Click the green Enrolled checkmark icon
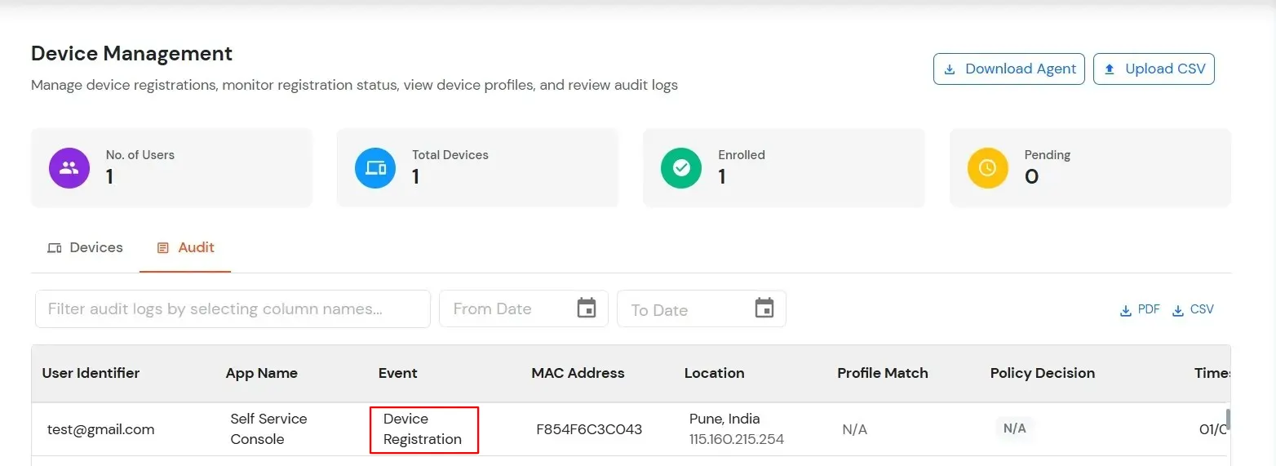Image resolution: width=1276 pixels, height=466 pixels. (x=681, y=168)
